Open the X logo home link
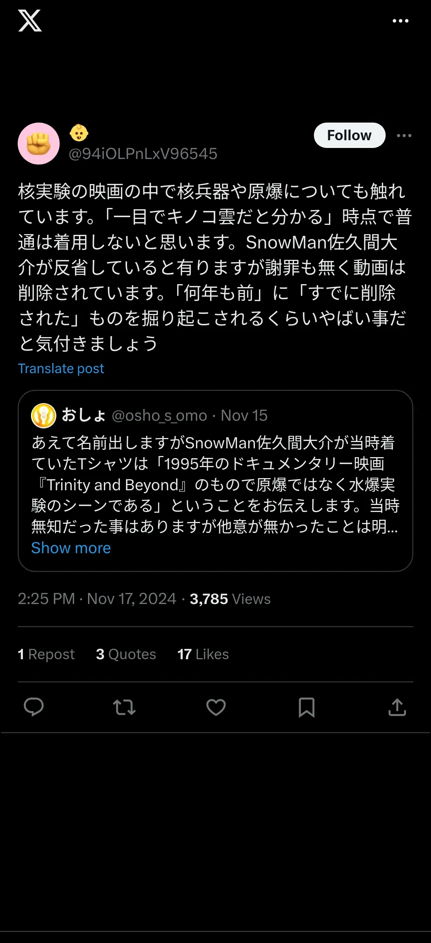This screenshot has height=943, width=431. 30,21
